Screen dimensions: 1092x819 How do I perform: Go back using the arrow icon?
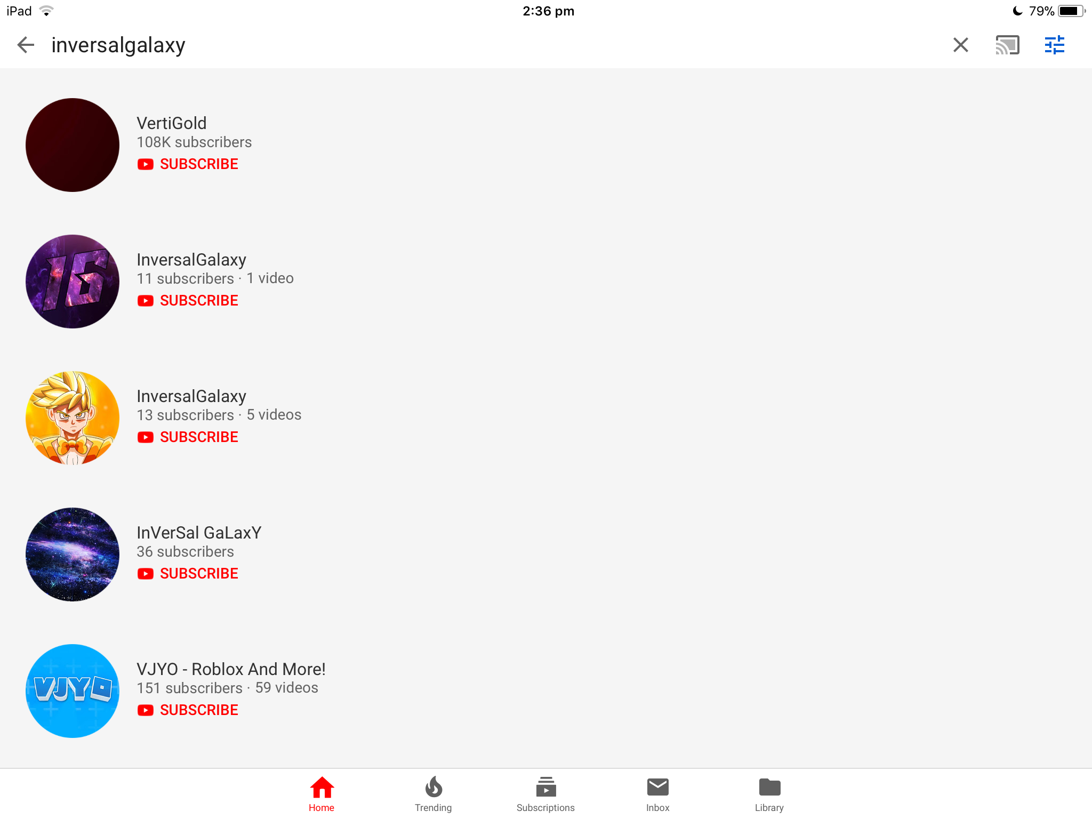[26, 45]
